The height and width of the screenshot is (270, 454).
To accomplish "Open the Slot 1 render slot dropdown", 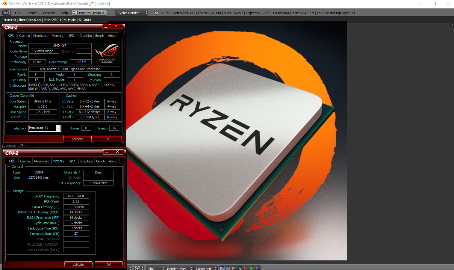I will pyautogui.click(x=156, y=268).
